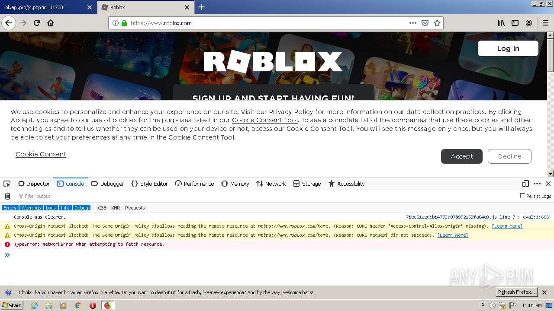This screenshot has width=554, height=311.
Task: Enable the Persist Logs checkbox
Action: (x=522, y=196)
